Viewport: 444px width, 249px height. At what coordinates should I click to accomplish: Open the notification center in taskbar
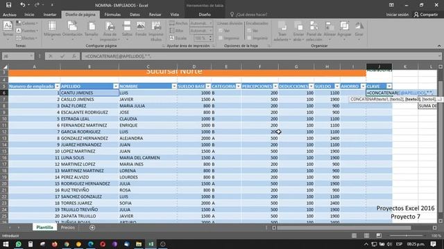click(x=433, y=244)
